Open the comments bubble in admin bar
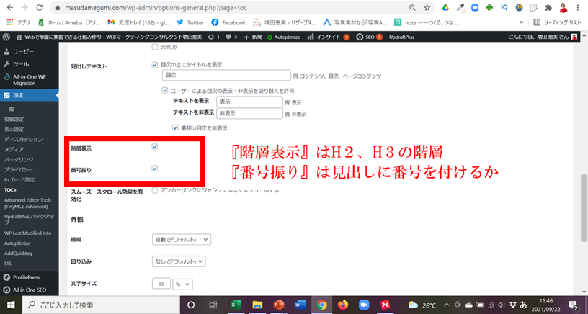 tap(231, 37)
